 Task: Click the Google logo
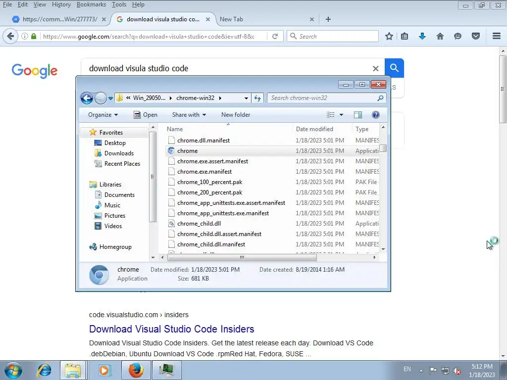35,71
